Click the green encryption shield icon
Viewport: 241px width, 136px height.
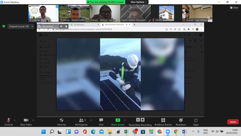pos(4,26)
